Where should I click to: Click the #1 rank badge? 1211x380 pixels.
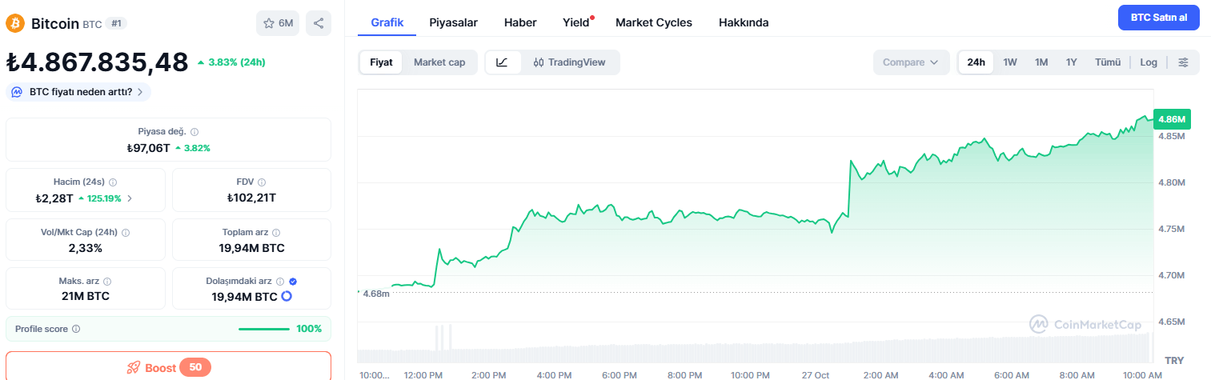[116, 24]
